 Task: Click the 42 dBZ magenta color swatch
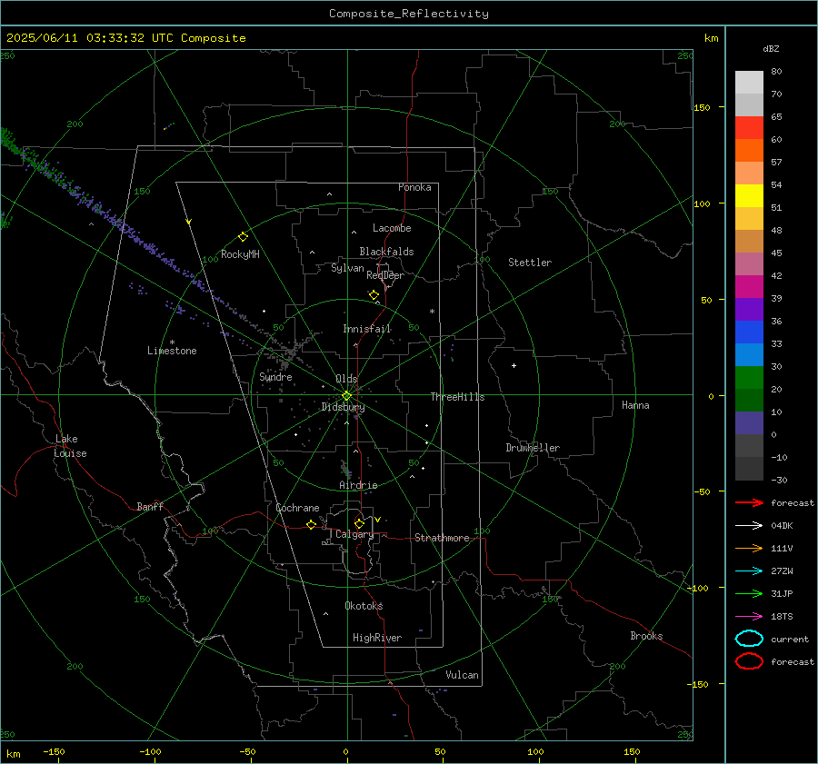749,286
